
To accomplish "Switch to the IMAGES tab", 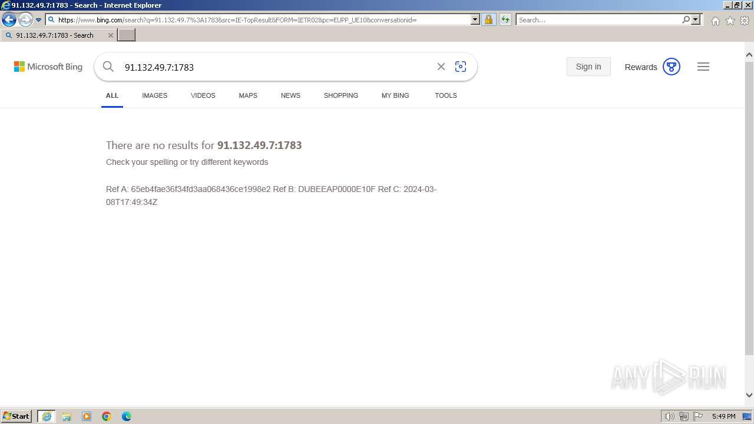I will tap(154, 95).
